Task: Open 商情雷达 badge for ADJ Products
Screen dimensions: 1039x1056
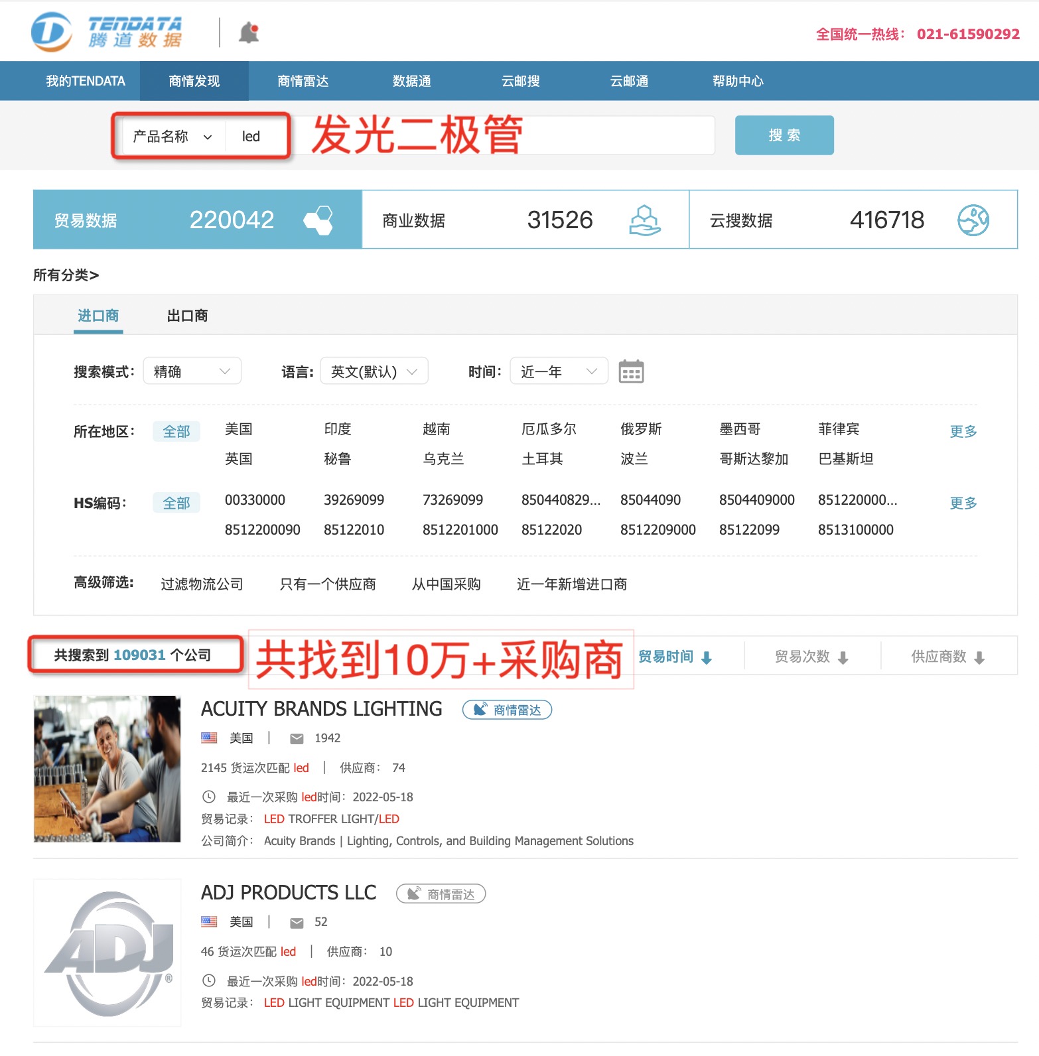Action: point(441,894)
